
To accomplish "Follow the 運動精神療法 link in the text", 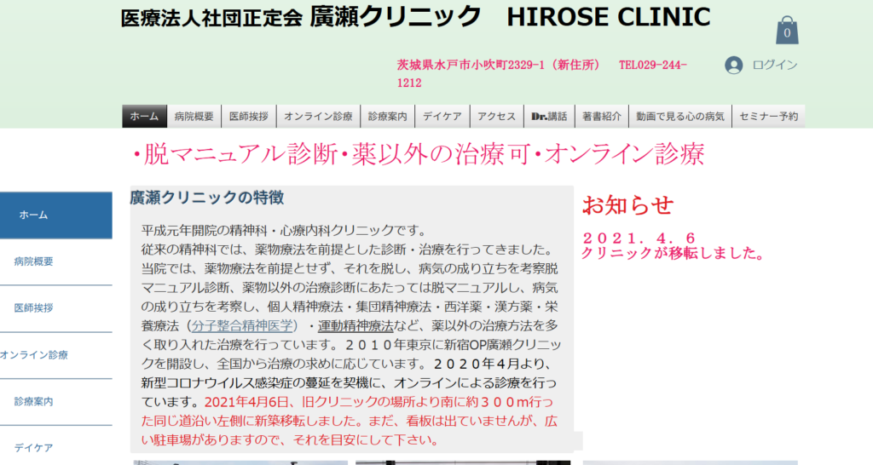I will tap(356, 326).
